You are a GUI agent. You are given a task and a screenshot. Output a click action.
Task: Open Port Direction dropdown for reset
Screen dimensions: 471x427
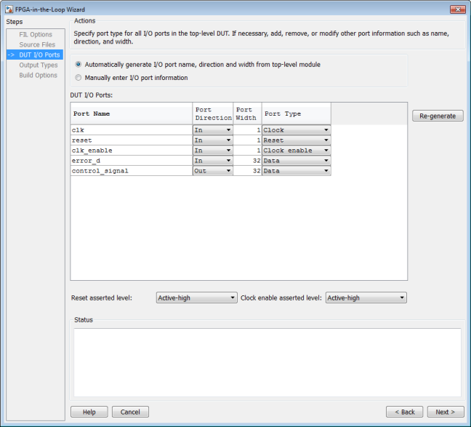point(213,140)
